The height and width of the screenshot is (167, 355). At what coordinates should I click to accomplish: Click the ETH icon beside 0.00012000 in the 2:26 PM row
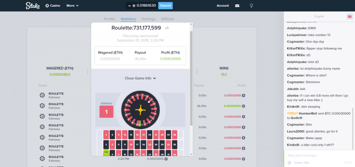click(166, 159)
